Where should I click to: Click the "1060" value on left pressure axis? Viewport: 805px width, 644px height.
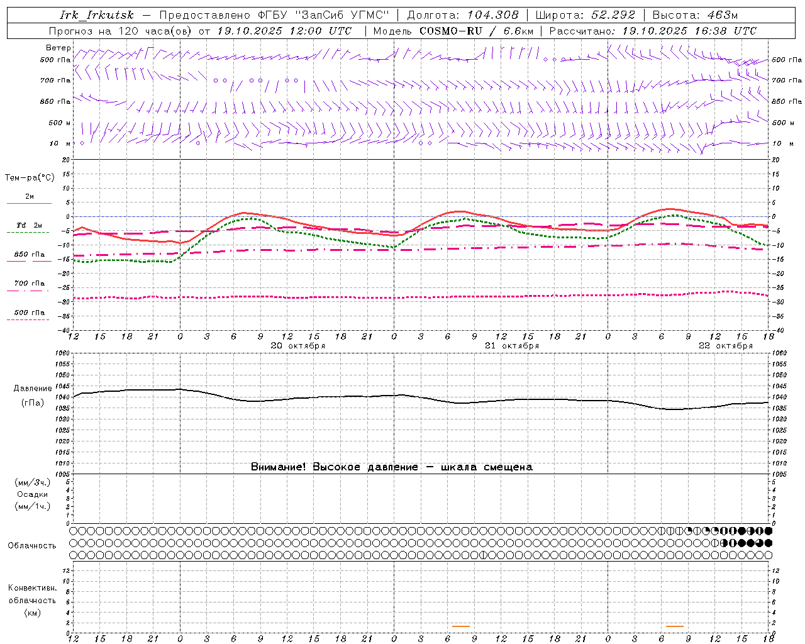[x=62, y=353]
